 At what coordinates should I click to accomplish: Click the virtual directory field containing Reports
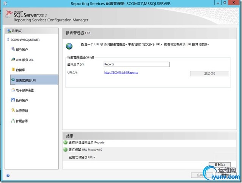(x=137, y=64)
